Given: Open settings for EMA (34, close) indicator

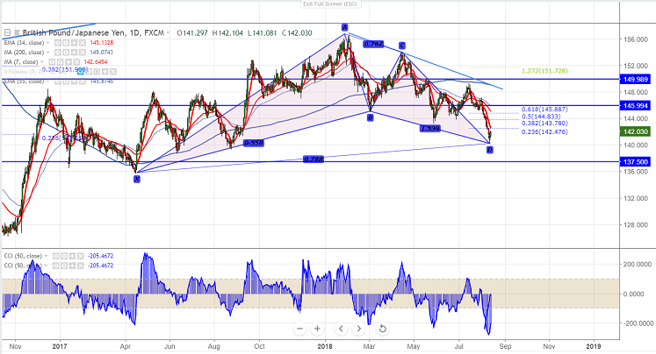Looking at the screenshot, I should click(66, 43).
